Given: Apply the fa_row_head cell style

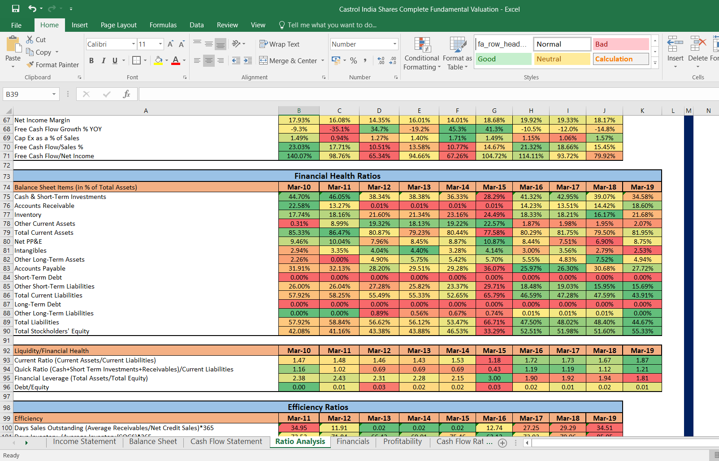Looking at the screenshot, I should click(503, 44).
